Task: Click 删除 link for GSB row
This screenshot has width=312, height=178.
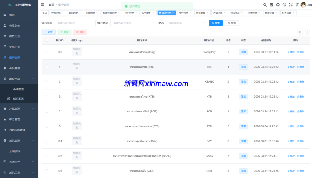Action: click(x=300, y=171)
